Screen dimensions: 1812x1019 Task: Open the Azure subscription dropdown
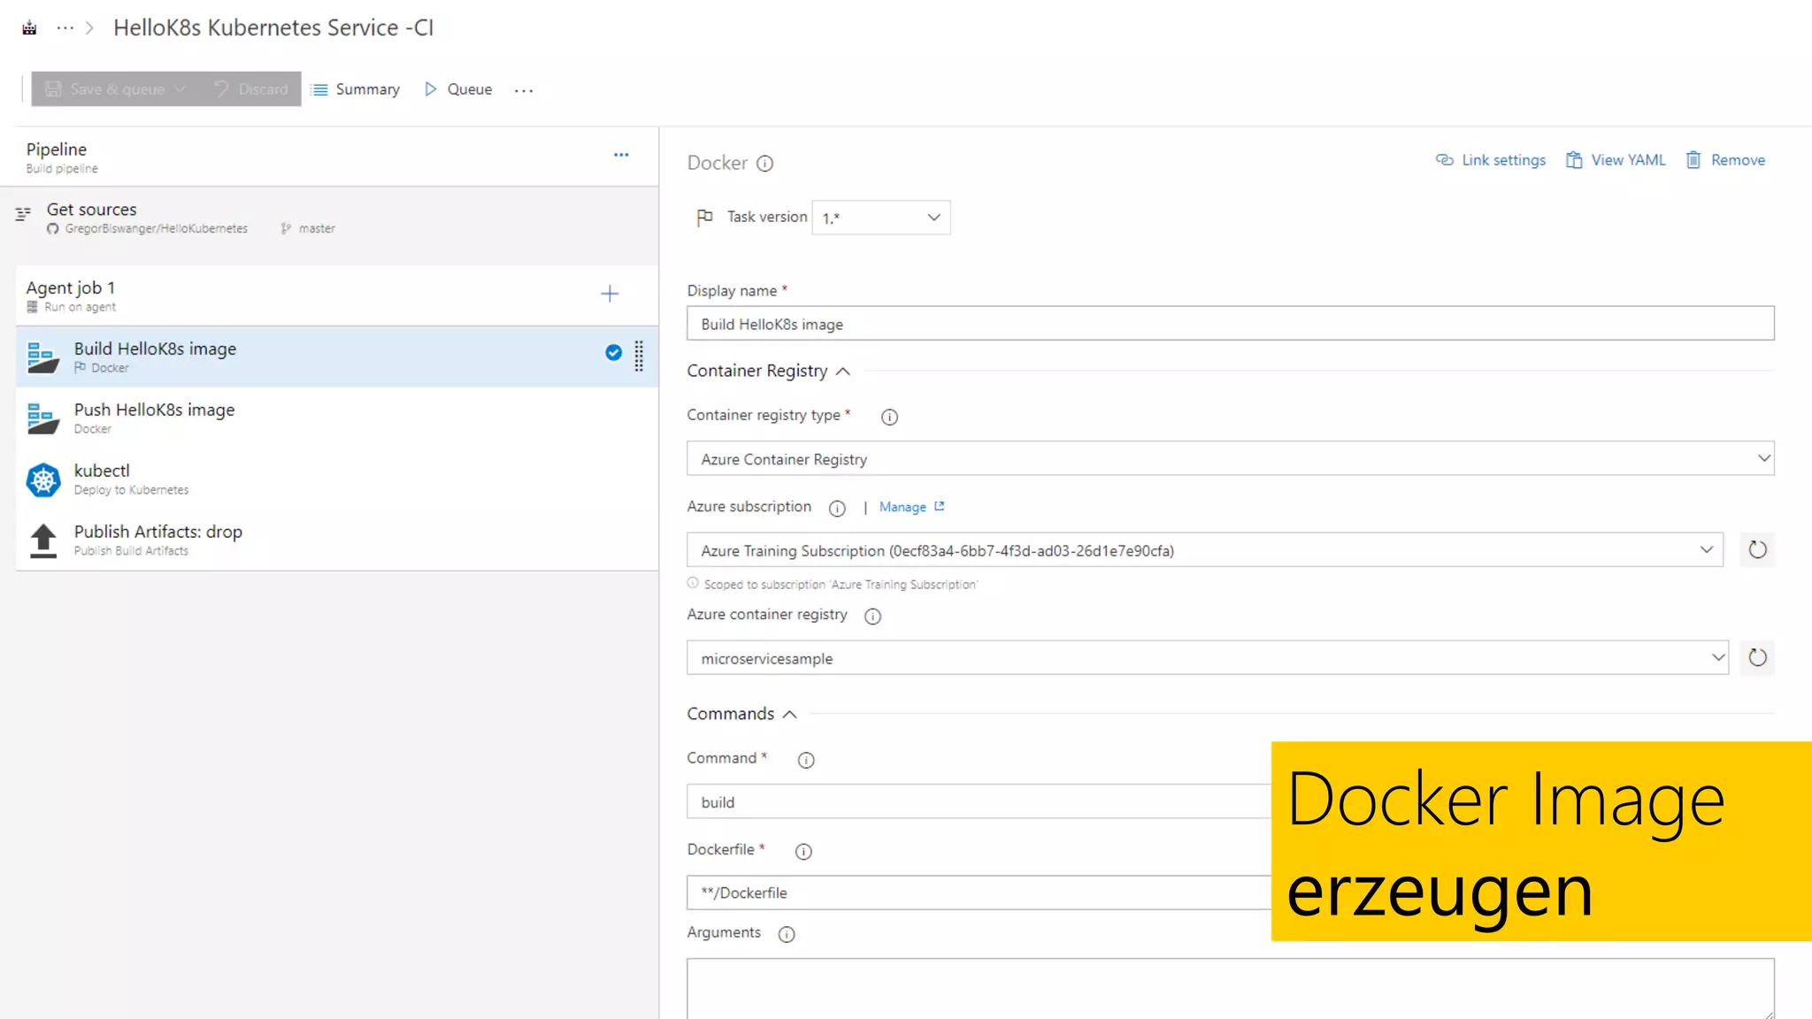tap(1205, 550)
